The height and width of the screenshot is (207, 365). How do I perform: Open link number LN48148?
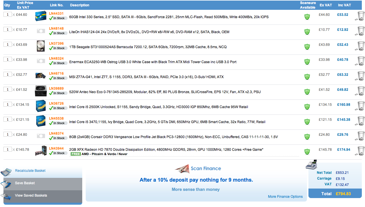[x=56, y=29]
